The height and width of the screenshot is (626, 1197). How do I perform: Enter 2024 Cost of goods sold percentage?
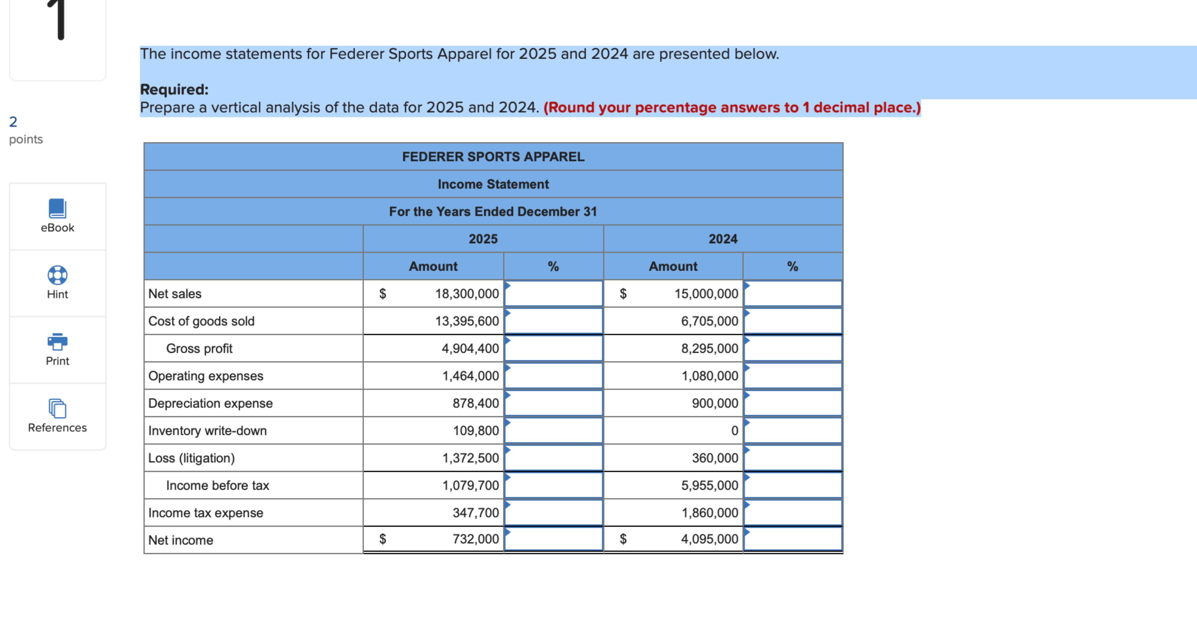[793, 321]
